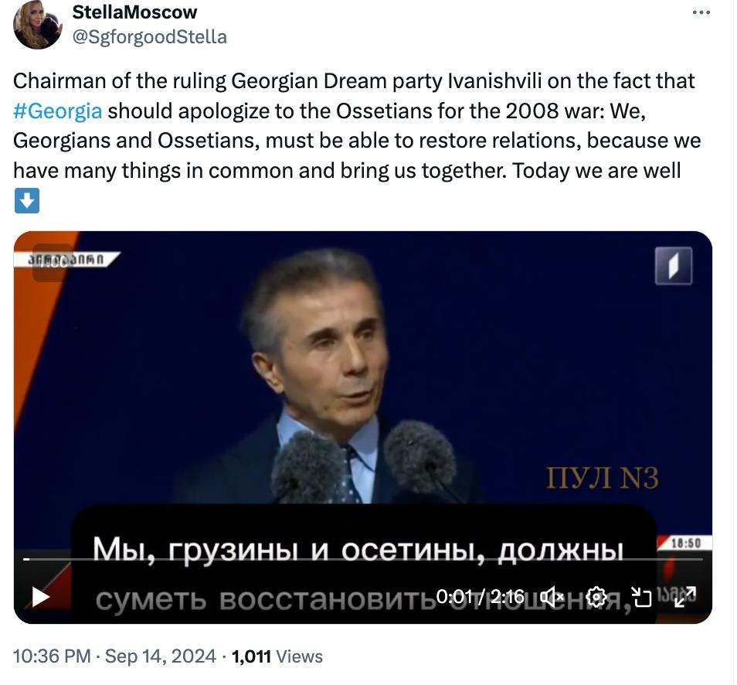Open the #Georgia hashtag

click(x=57, y=111)
